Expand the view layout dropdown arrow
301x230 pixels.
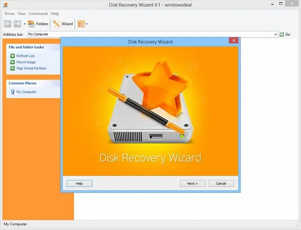point(87,24)
